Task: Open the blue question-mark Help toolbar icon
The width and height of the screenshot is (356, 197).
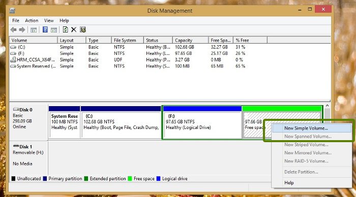Action: tap(45, 29)
